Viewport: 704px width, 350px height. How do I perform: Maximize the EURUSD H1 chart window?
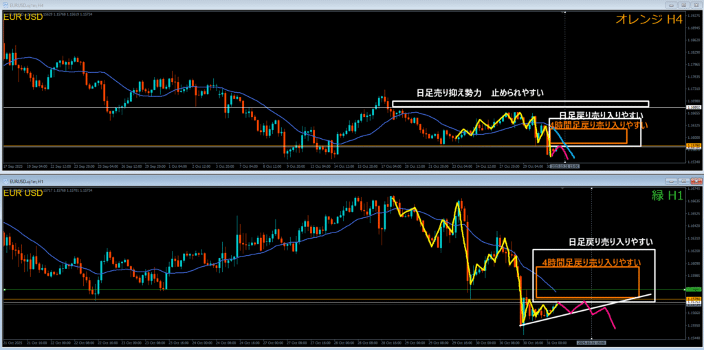(684, 181)
